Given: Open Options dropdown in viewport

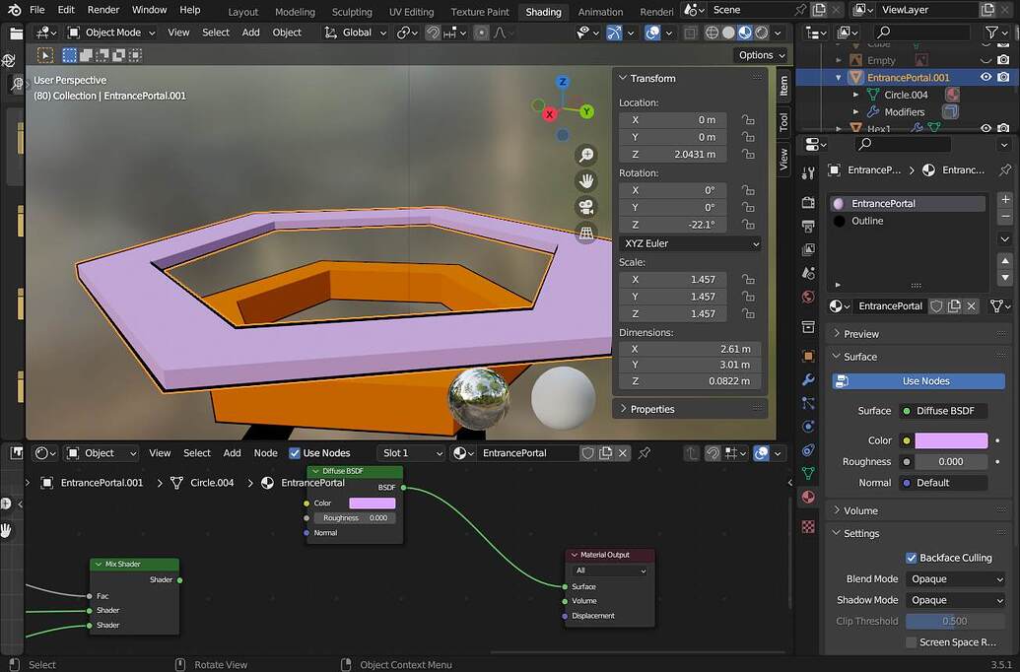Looking at the screenshot, I should [x=762, y=55].
